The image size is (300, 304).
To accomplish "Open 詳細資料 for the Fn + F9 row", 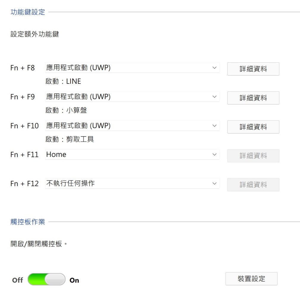I will point(253,98).
